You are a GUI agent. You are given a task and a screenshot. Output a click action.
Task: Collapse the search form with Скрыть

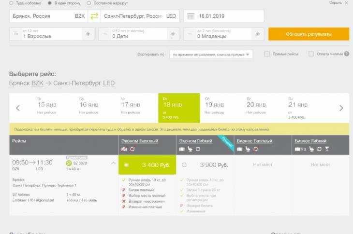[x=338, y=3]
